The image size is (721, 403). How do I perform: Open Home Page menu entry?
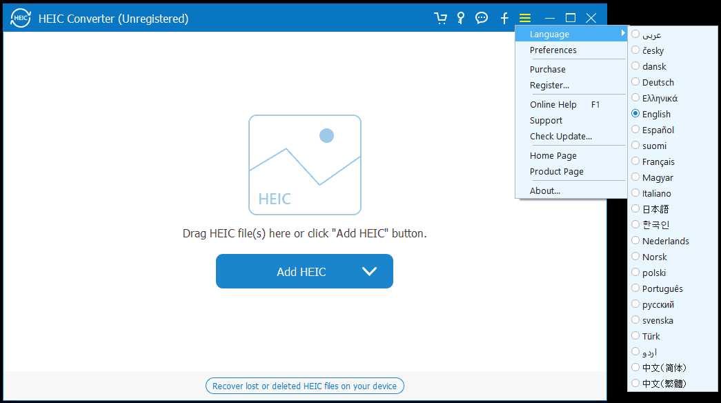[x=571, y=155]
